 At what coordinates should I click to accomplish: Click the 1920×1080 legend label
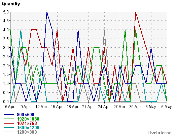[28, 119]
